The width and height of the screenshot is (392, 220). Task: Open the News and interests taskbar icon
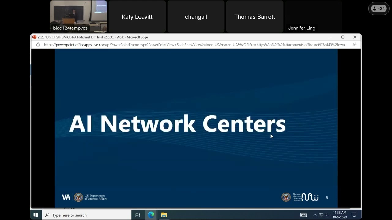click(x=303, y=215)
